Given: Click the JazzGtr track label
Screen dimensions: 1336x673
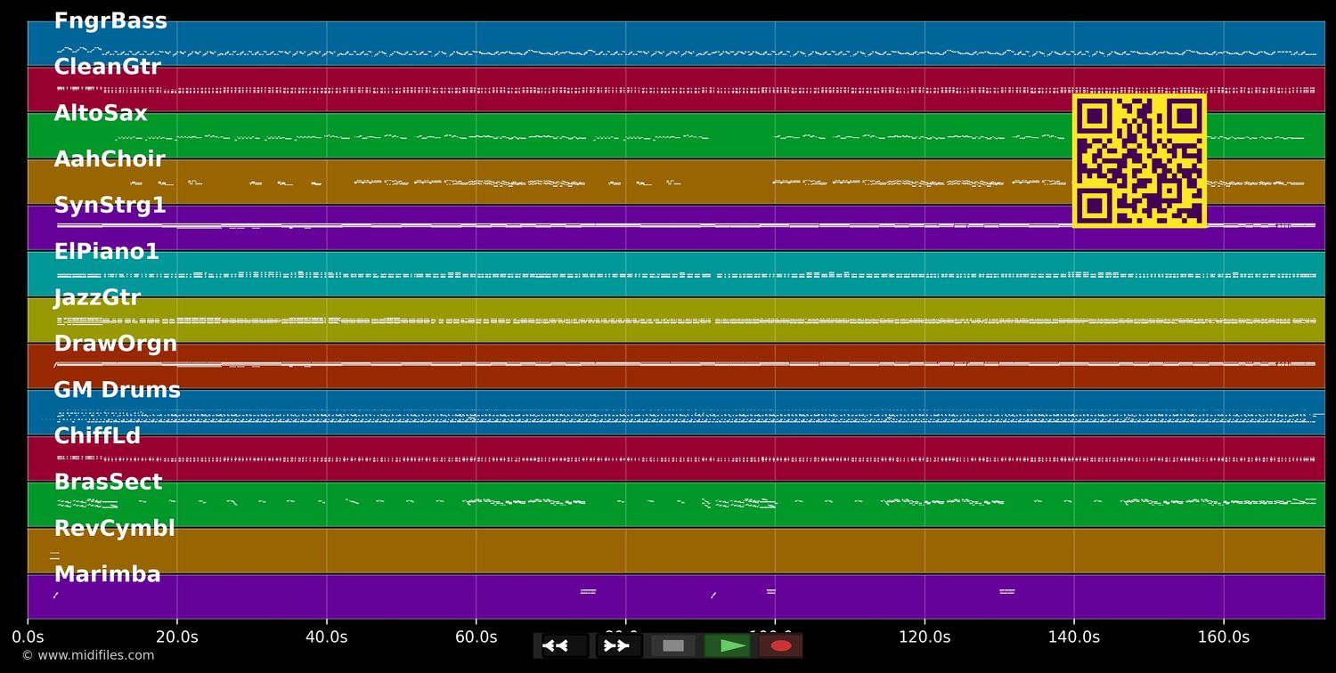Looking at the screenshot, I should coord(97,298).
